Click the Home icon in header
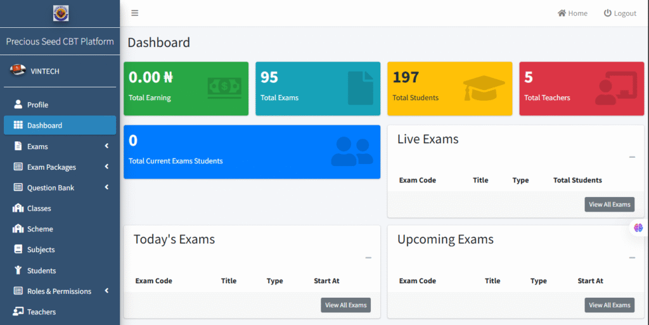This screenshot has height=325, width=649. pyautogui.click(x=562, y=13)
